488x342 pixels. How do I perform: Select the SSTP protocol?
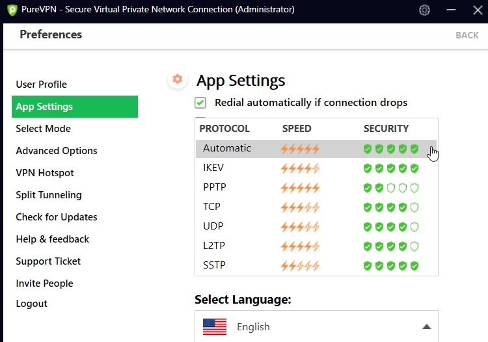316,266
